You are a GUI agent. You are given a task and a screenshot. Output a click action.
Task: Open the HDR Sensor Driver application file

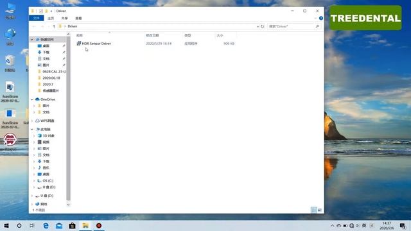(94, 44)
